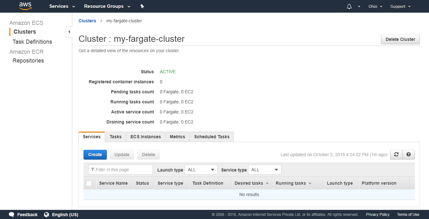The height and width of the screenshot is (219, 429).
Task: Click the AWS logo home icon
Action: (x=25, y=6)
